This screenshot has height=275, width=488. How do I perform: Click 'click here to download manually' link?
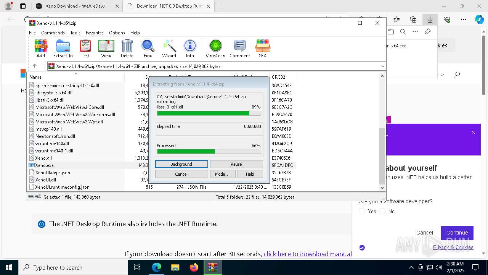308,254
